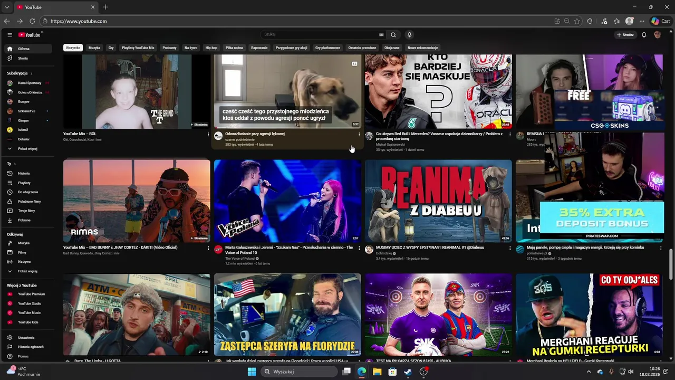675x380 pixels.
Task: Open the YouTube hamburger guide menu
Action: [x=9, y=35]
